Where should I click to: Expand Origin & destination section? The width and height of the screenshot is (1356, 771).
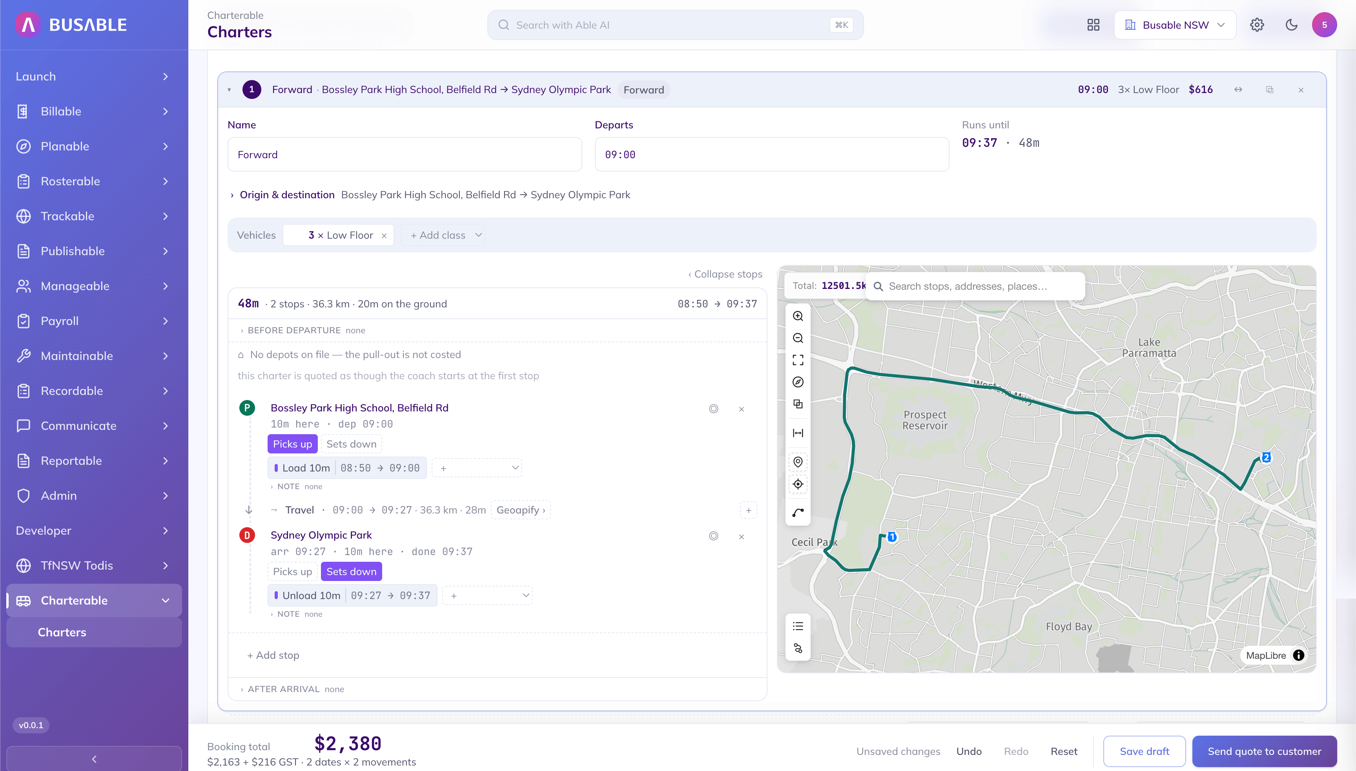pyautogui.click(x=286, y=195)
